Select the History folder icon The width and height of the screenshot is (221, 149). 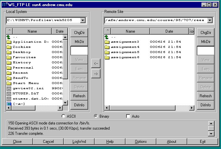pos(9,62)
